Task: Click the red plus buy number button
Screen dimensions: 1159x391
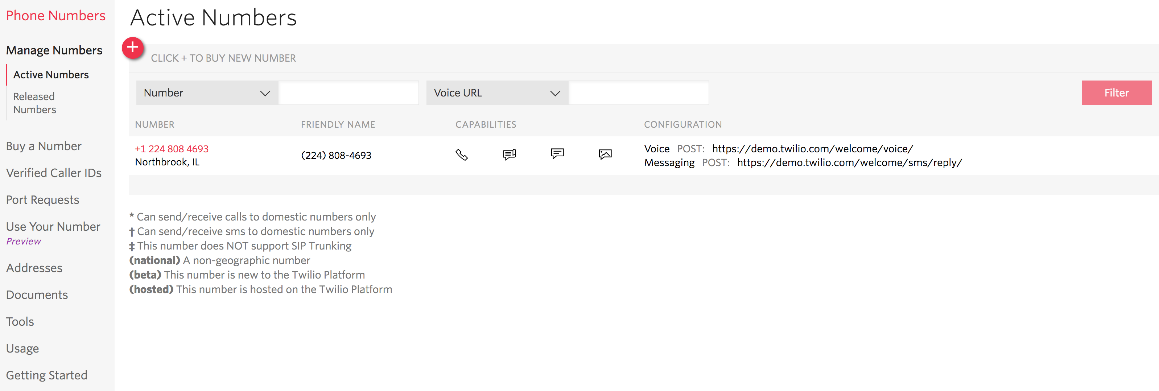Action: [x=133, y=48]
